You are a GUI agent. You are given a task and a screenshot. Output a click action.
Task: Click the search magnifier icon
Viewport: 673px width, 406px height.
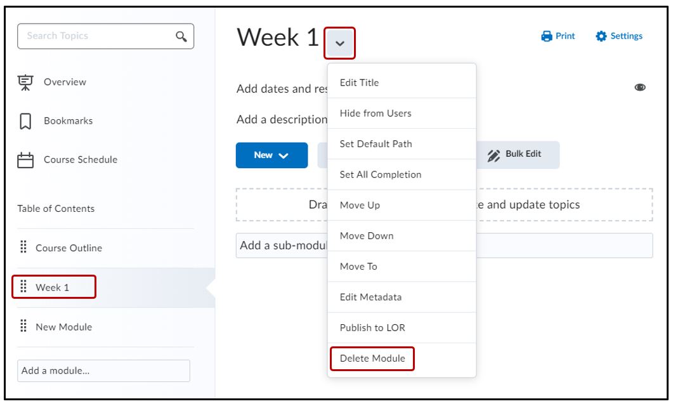click(x=181, y=36)
